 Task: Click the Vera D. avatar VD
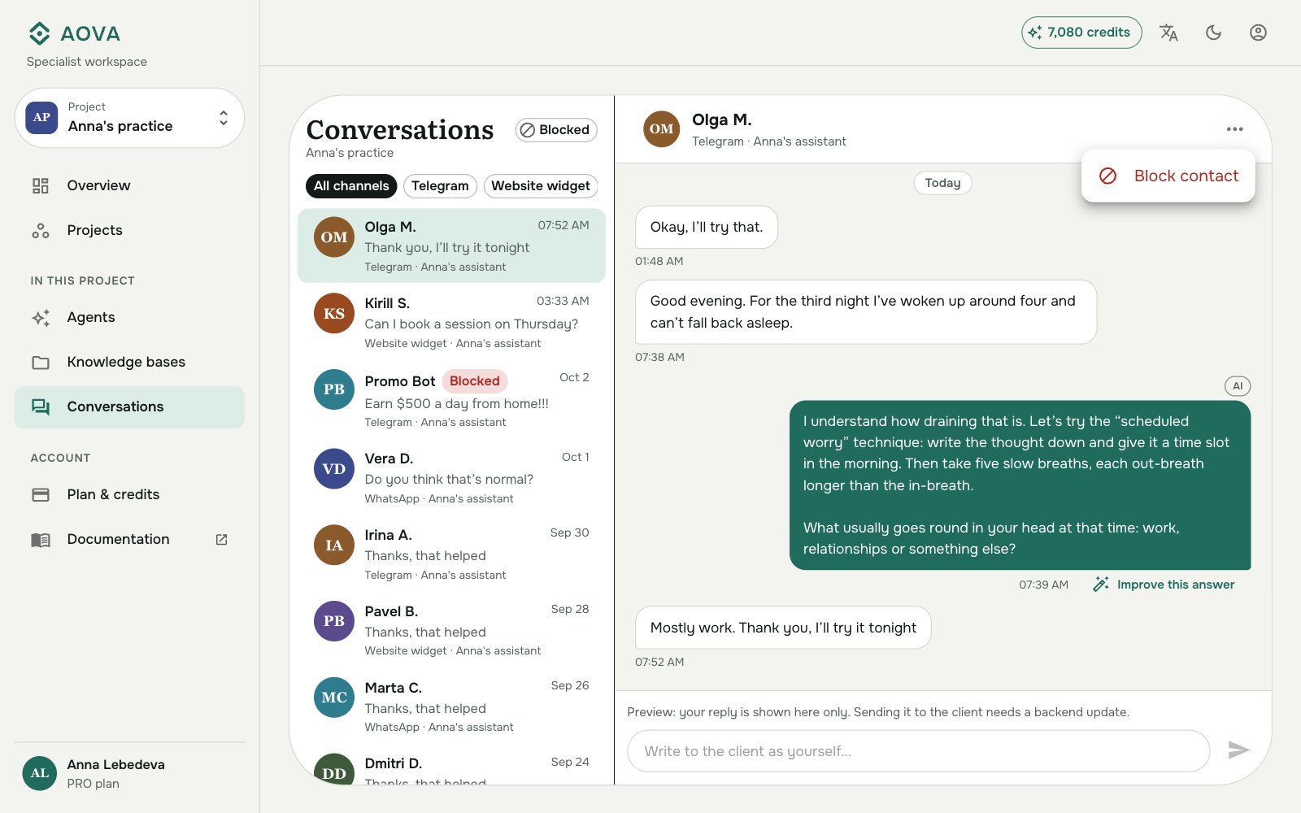tap(334, 469)
